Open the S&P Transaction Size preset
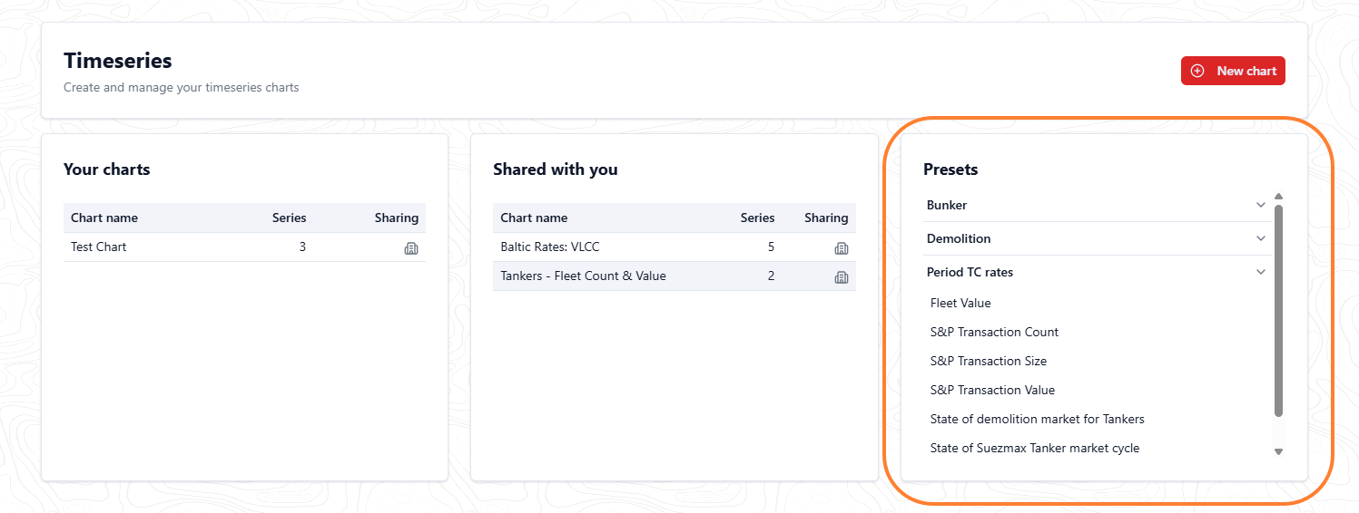The height and width of the screenshot is (513, 1359). (989, 361)
